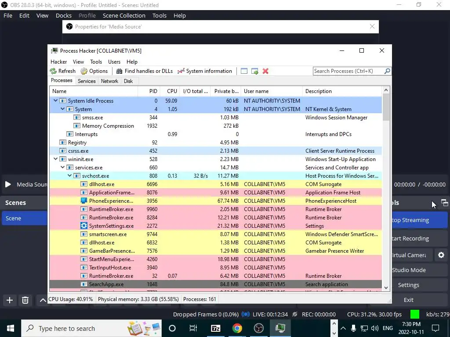Select dllhost.exe with PID 6696
450x337 pixels.
(x=215, y=184)
